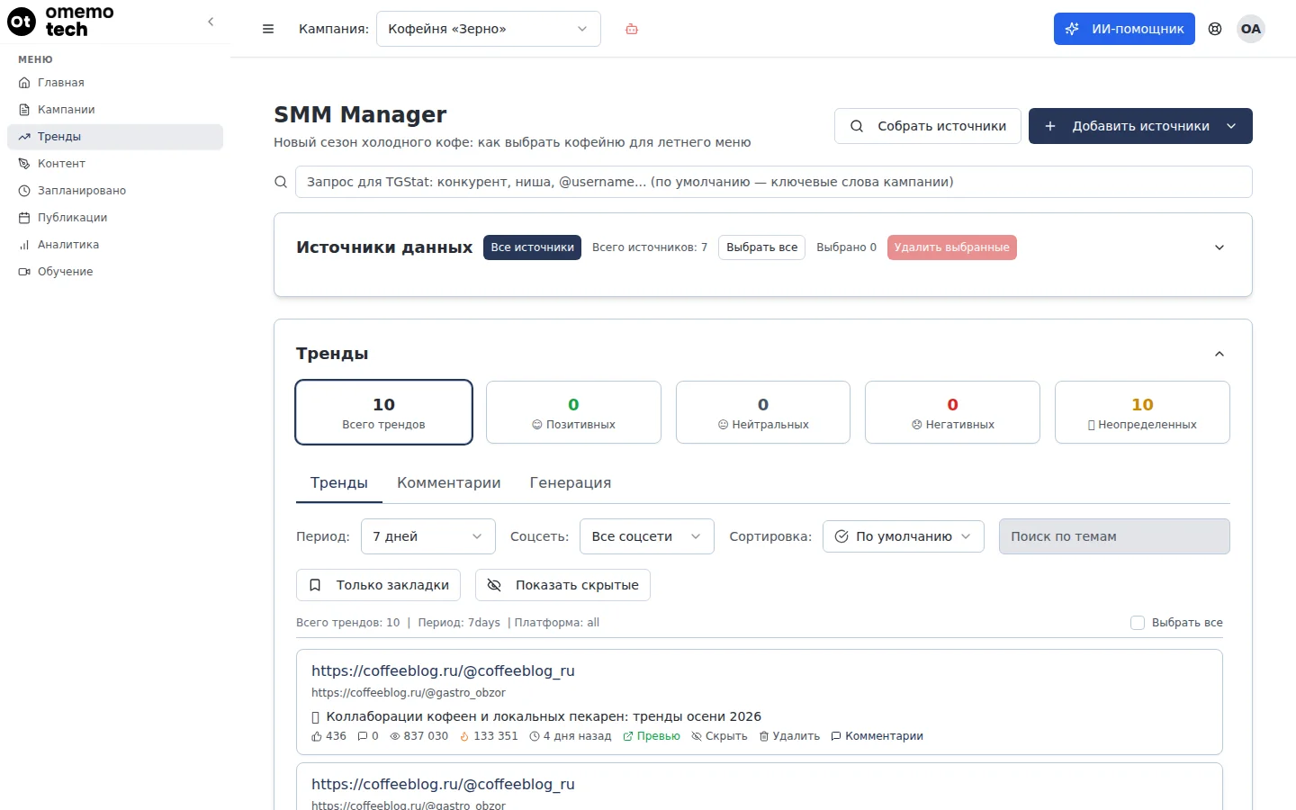Launch the ИИ-помощник assistant
This screenshot has width=1296, height=810.
[1124, 29]
